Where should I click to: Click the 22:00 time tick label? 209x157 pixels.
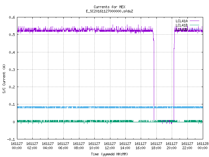coord(187,148)
